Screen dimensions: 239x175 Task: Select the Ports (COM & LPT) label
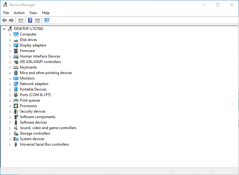click(x=35, y=95)
